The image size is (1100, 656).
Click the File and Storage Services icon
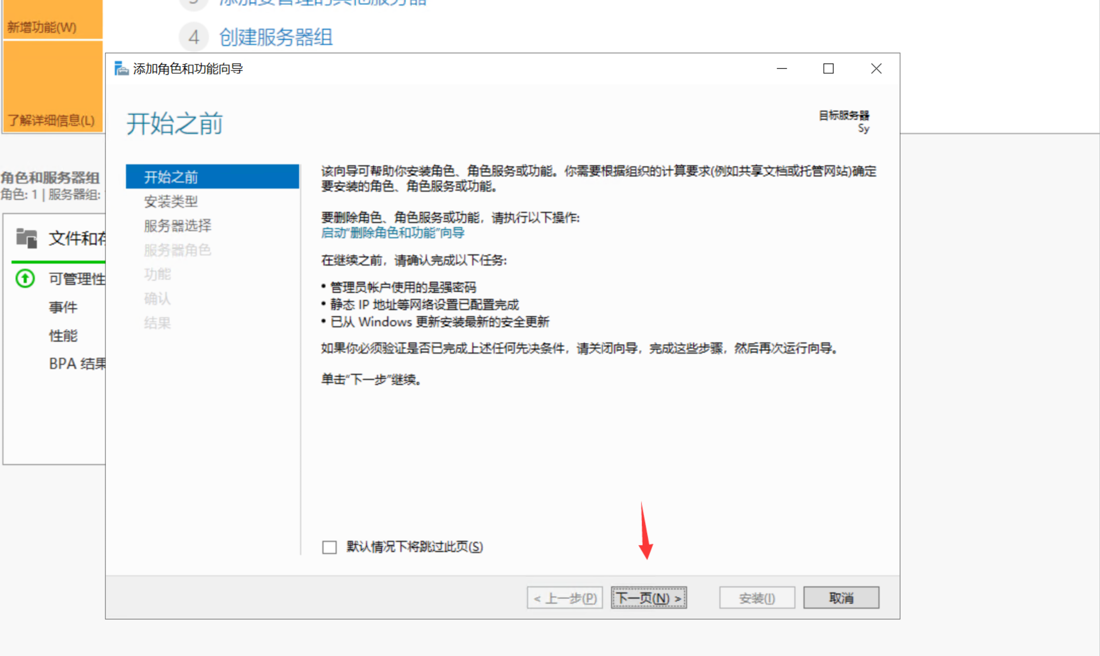(27, 238)
